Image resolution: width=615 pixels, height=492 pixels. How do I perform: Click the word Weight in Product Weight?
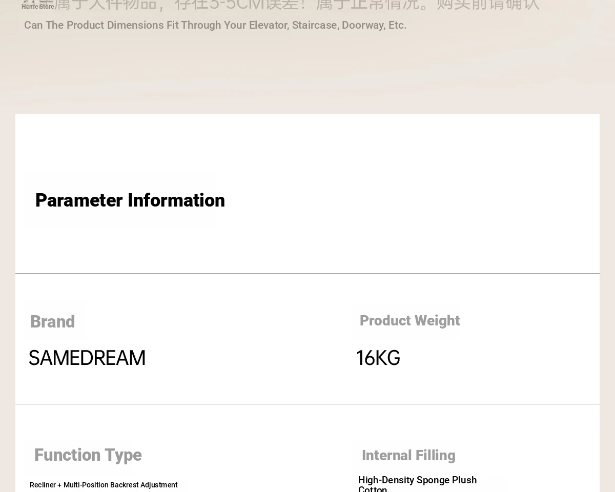tap(437, 321)
